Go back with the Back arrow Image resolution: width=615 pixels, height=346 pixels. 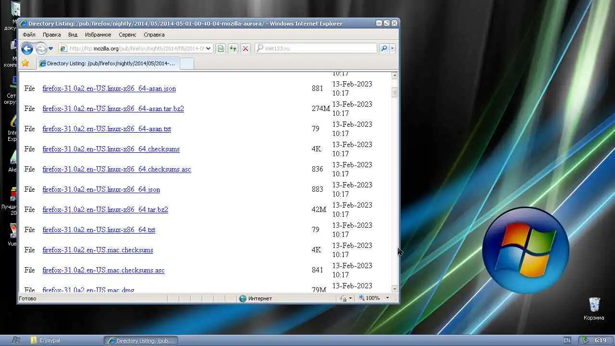coord(27,49)
